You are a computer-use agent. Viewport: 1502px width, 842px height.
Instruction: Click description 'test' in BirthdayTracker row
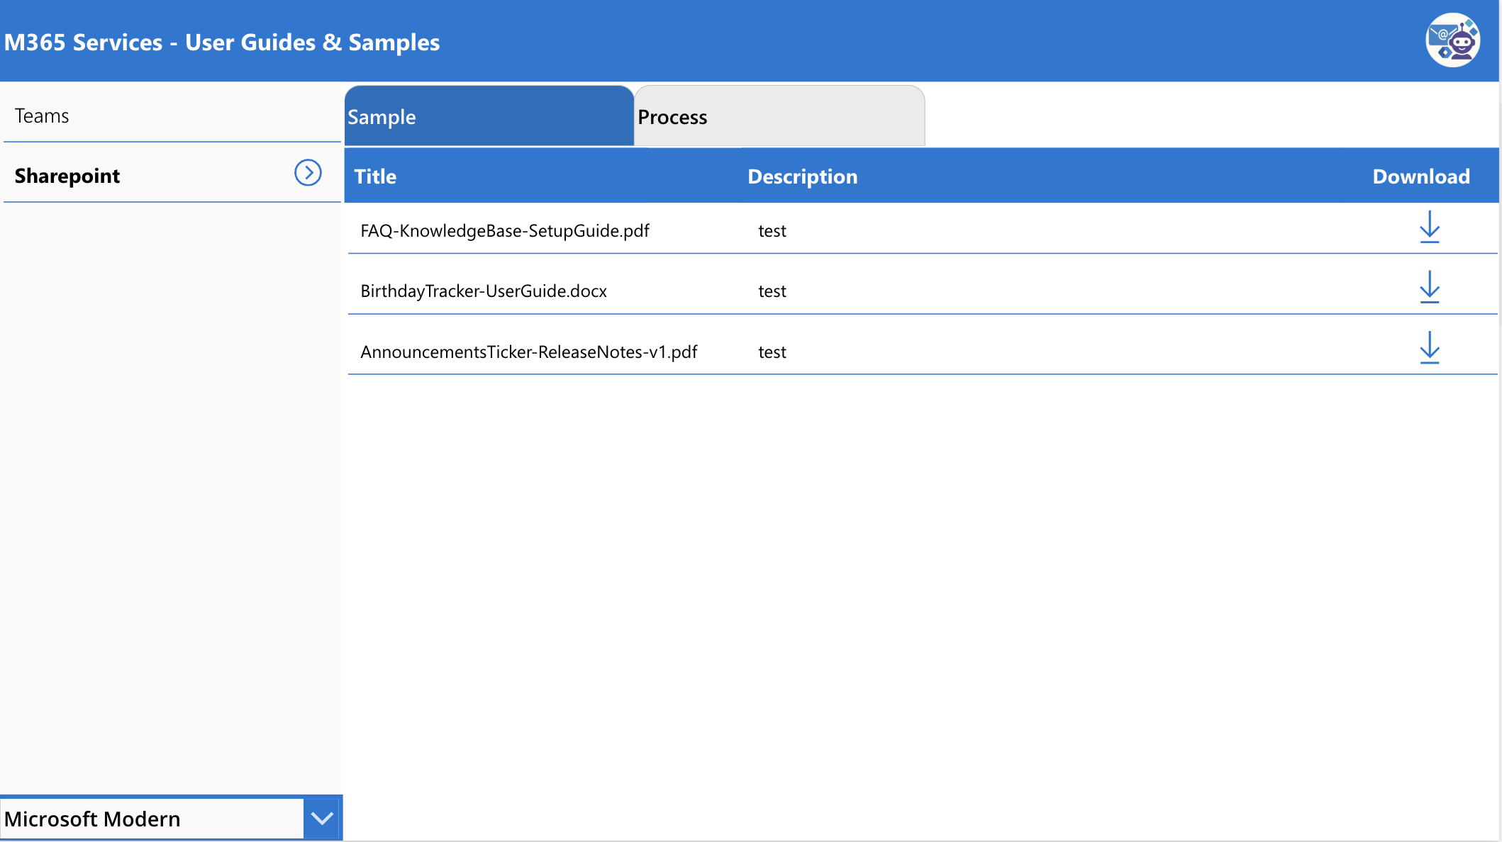tap(772, 291)
